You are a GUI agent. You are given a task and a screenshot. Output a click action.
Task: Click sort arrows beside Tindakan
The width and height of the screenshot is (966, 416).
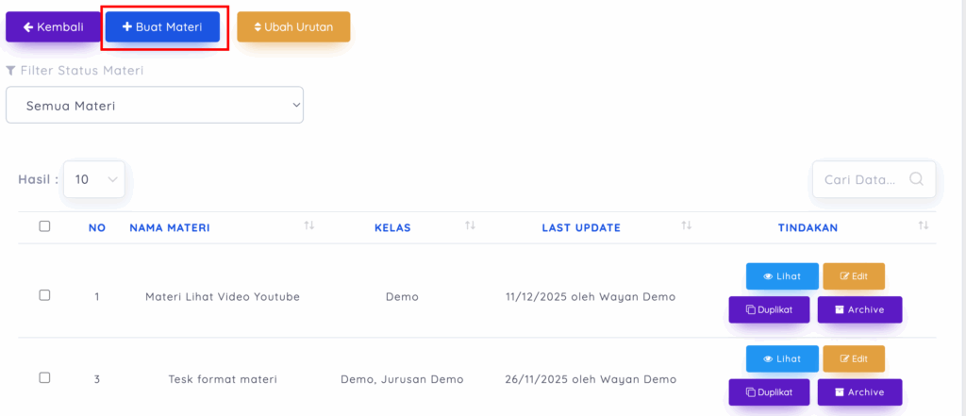[924, 226]
